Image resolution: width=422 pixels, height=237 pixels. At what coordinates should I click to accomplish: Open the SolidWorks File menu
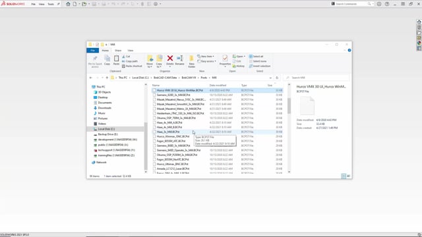(x=34, y=4)
